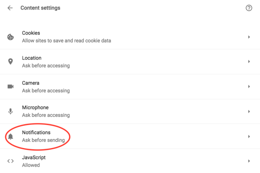Image resolution: width=260 pixels, height=173 pixels.
Task: Expand the Notifications row arrow
Action: [x=249, y=136]
